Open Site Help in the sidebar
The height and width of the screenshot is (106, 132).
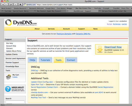pos(9,43)
